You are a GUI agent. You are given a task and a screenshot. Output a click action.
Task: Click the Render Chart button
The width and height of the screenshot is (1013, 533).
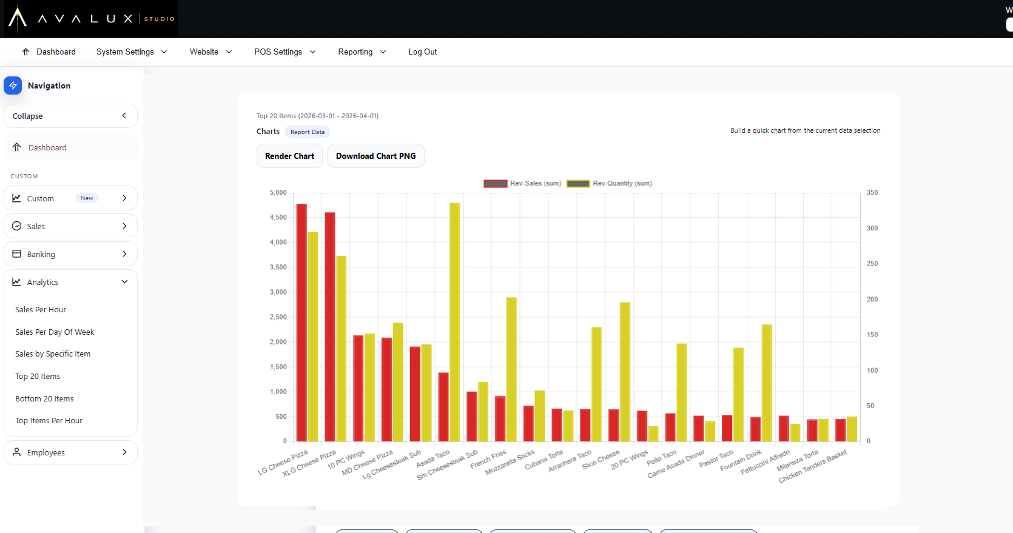[x=289, y=156]
